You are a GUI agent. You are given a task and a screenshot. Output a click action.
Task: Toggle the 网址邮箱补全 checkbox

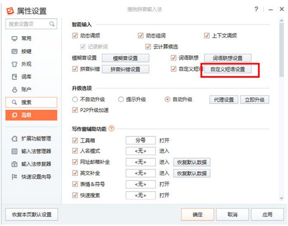pos(75,162)
